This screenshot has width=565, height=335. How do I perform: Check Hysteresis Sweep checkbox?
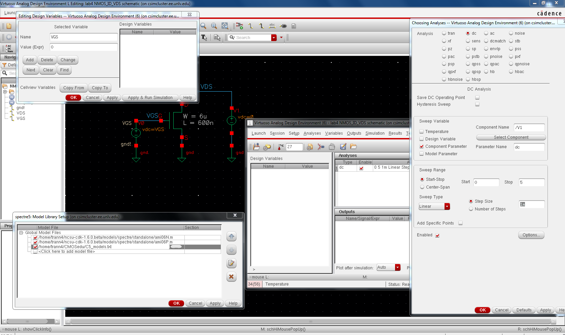(477, 104)
